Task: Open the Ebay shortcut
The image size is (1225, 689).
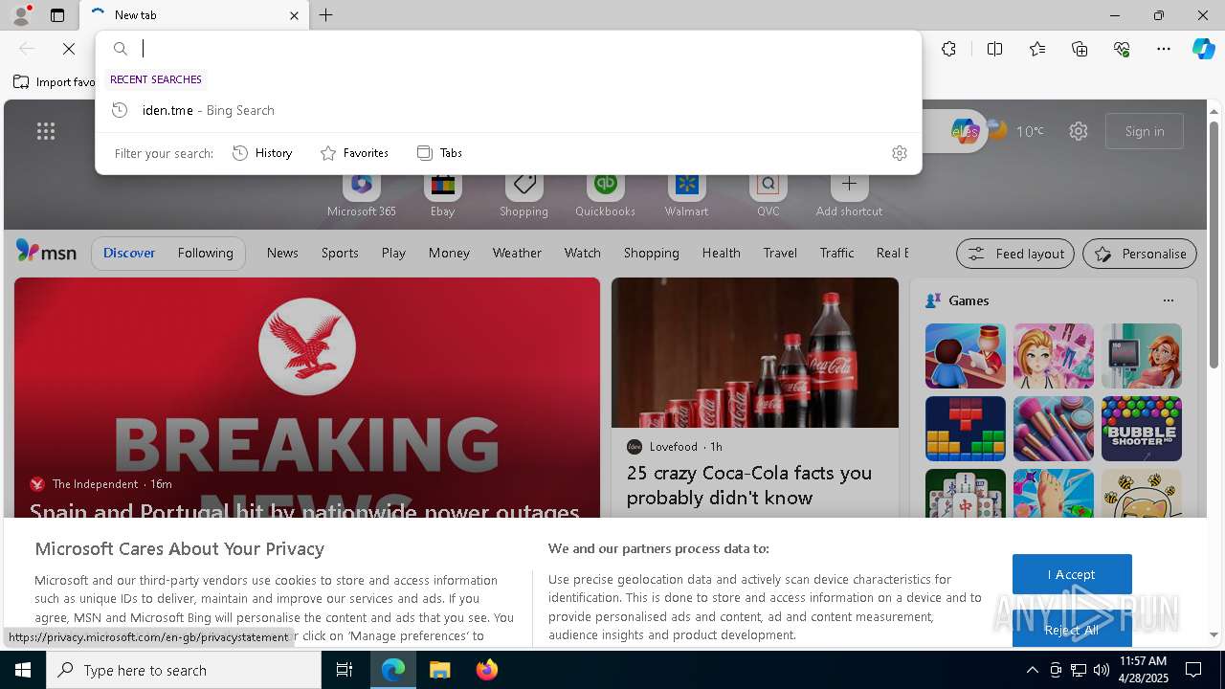Action: coord(442,194)
